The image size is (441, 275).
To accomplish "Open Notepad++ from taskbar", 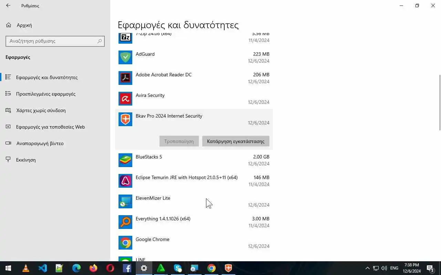I will pyautogui.click(x=60, y=268).
